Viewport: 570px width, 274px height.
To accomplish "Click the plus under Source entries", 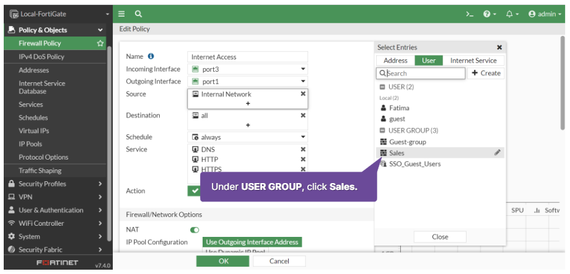I will coord(248,104).
